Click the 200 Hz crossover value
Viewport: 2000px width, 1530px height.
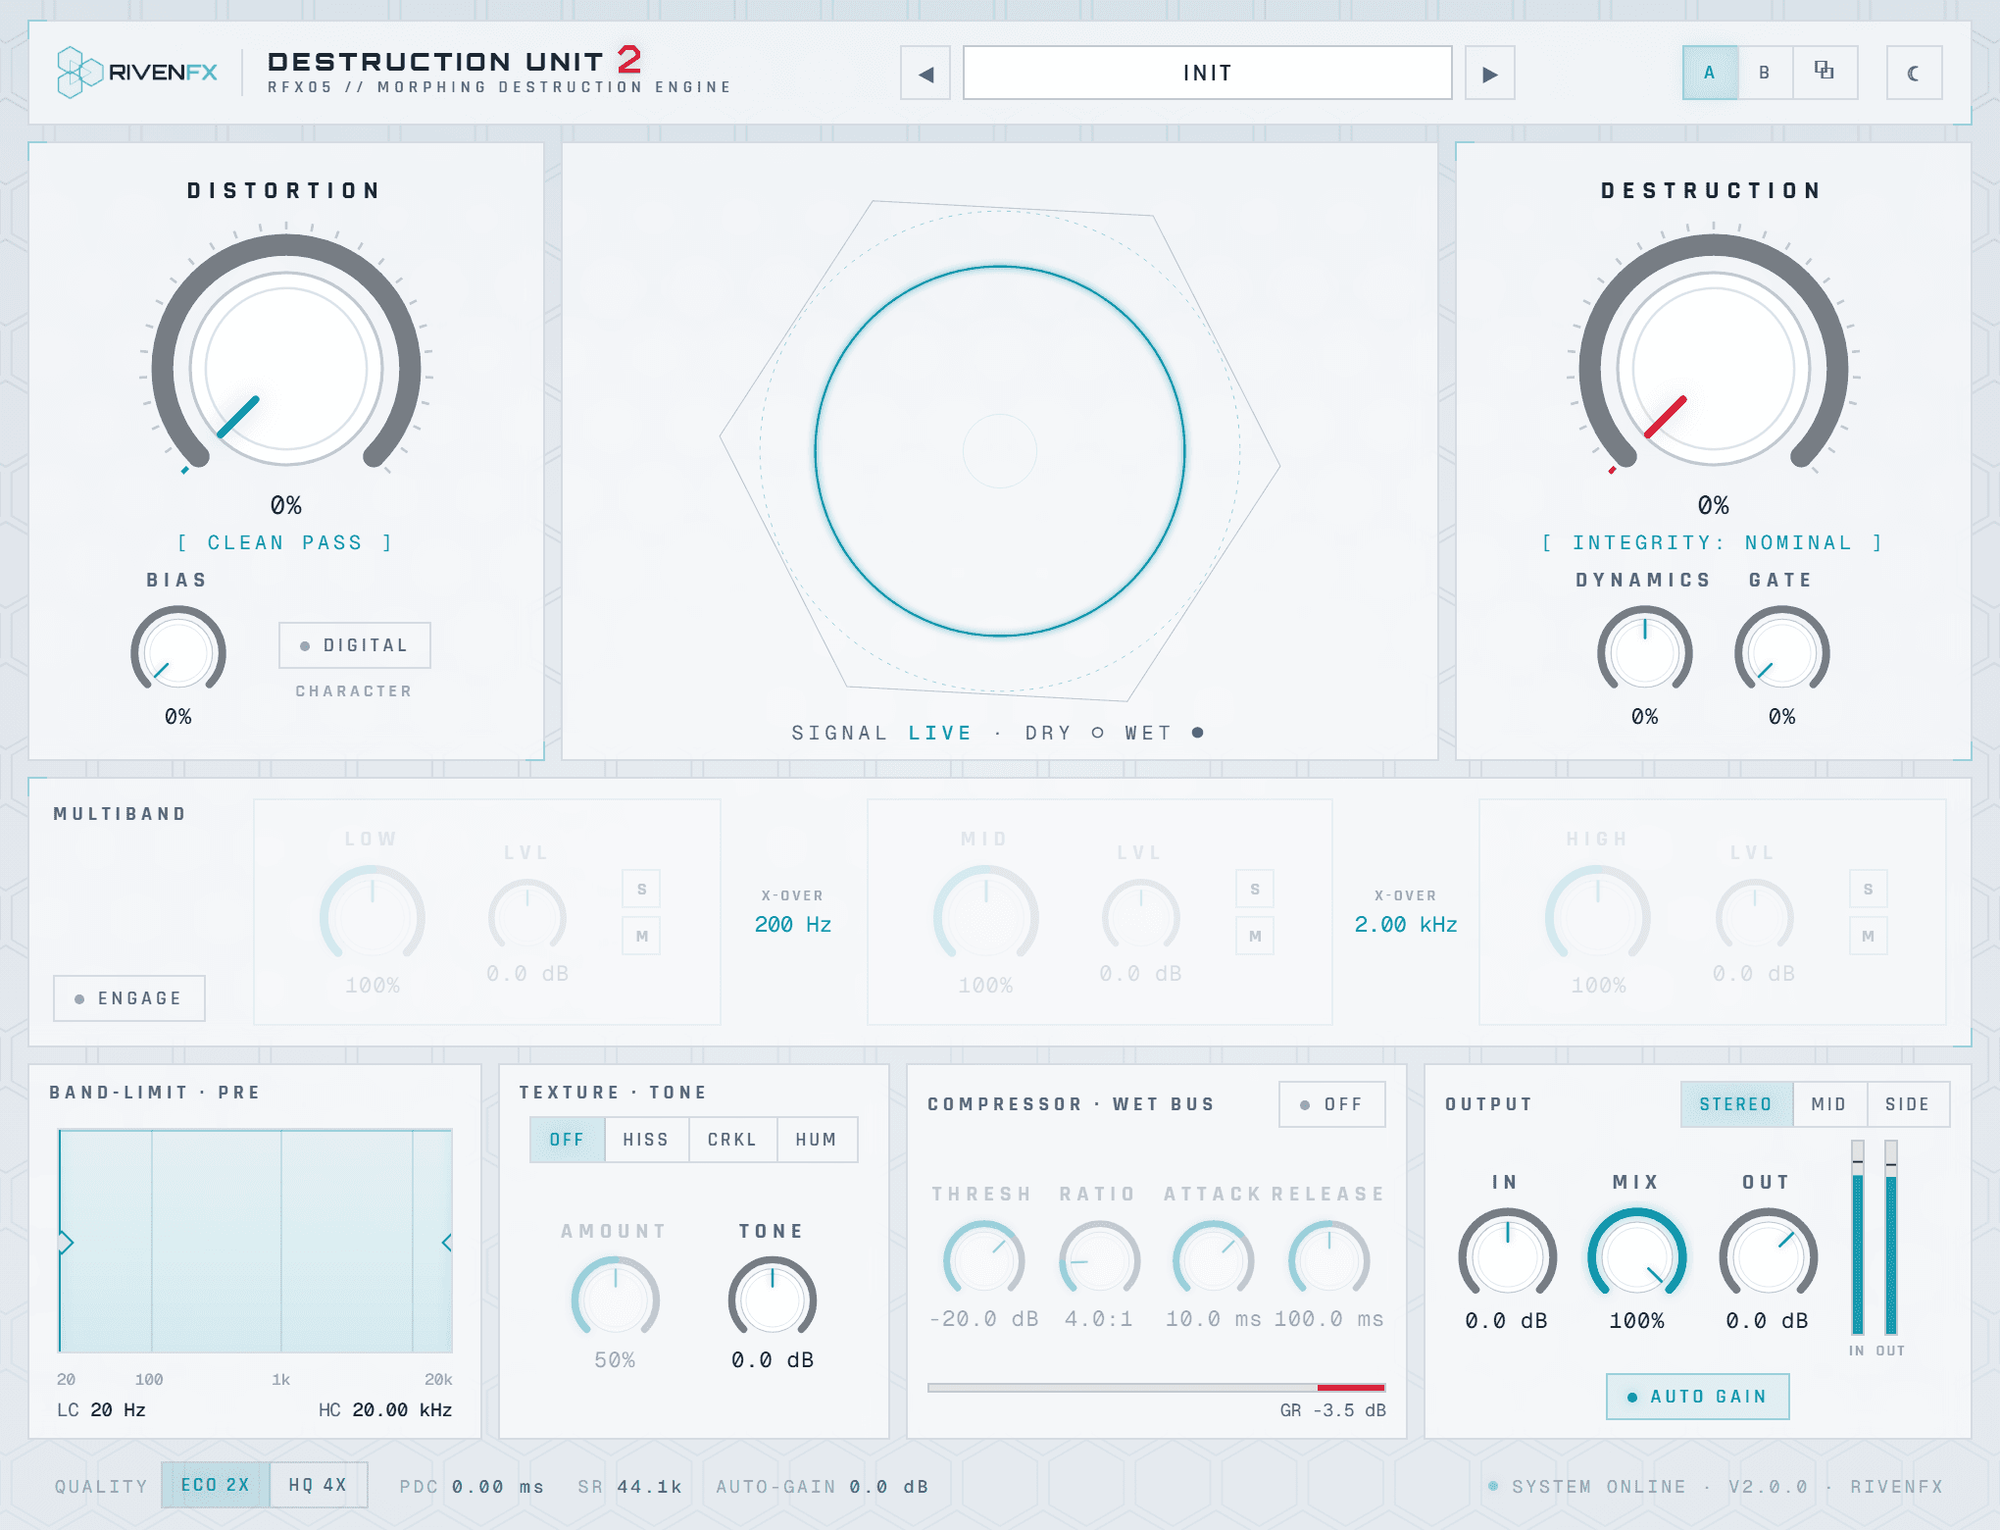pyautogui.click(x=793, y=924)
